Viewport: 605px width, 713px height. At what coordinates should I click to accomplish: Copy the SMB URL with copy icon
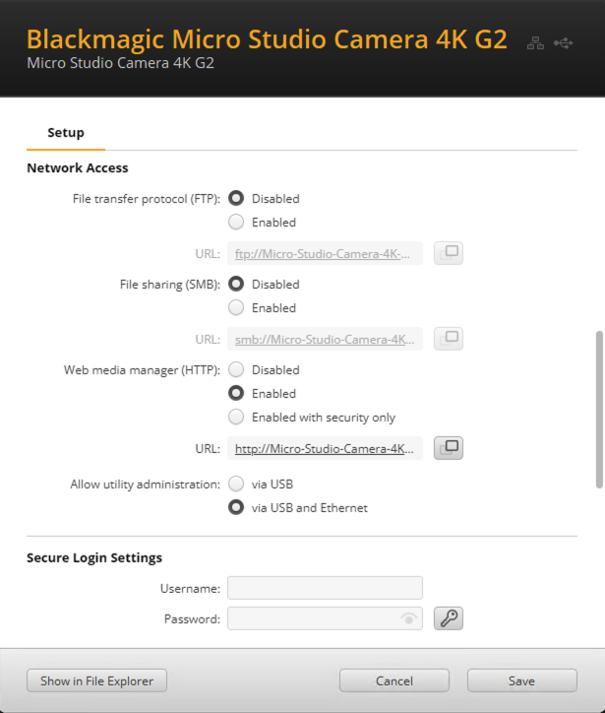449,339
